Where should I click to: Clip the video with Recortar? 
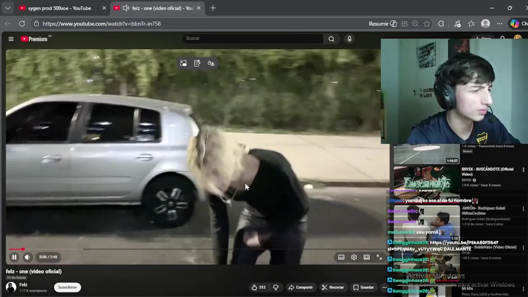point(333,287)
